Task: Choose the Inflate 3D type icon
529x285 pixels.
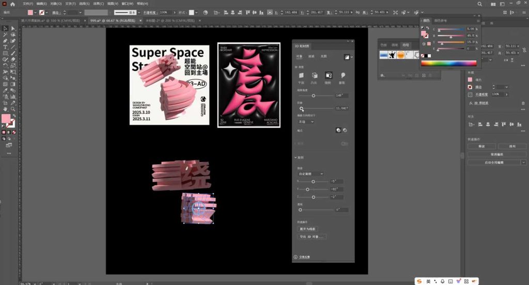Action: click(343, 75)
